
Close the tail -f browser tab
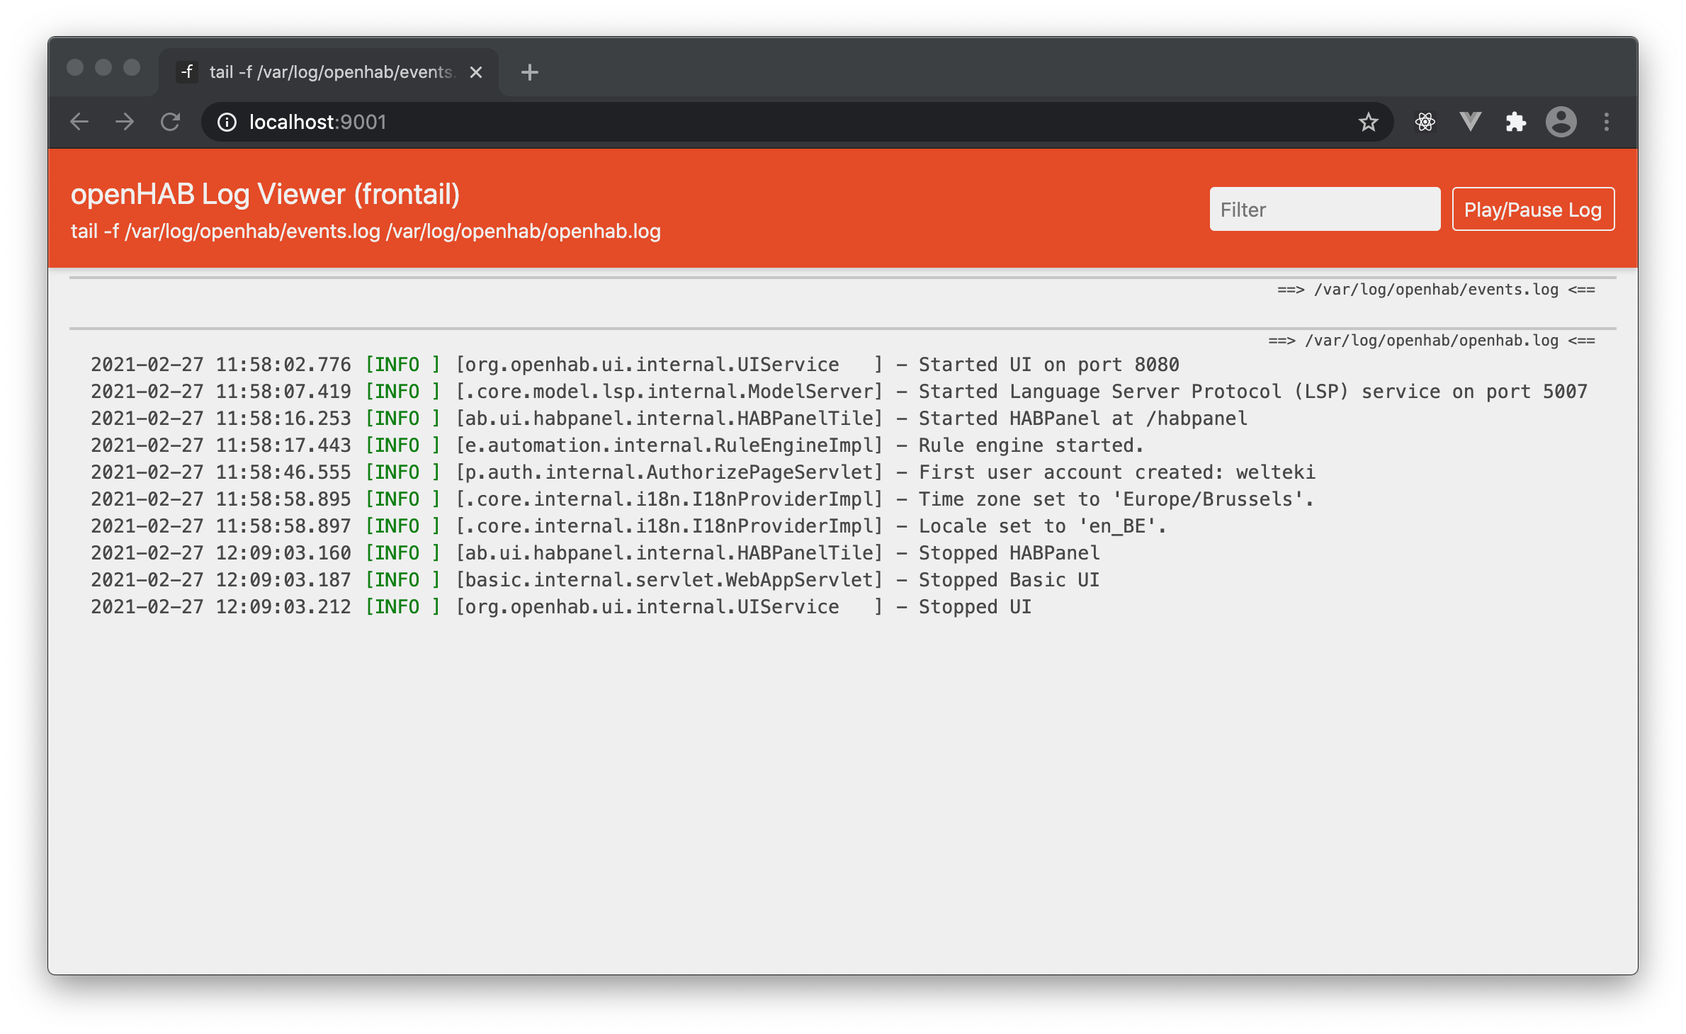point(476,72)
